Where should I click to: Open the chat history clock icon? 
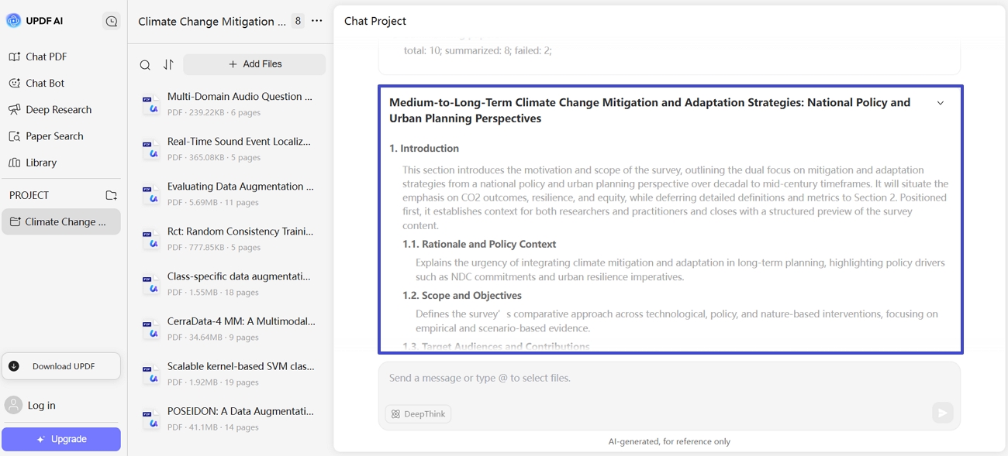pyautogui.click(x=112, y=22)
